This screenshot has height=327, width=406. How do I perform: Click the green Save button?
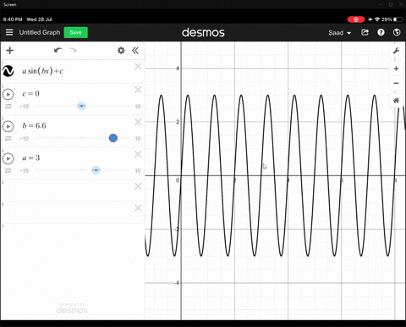click(75, 32)
